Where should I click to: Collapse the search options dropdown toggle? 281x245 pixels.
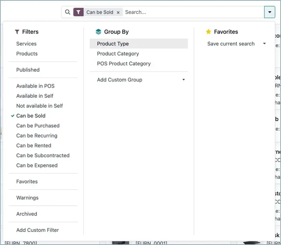pyautogui.click(x=270, y=12)
